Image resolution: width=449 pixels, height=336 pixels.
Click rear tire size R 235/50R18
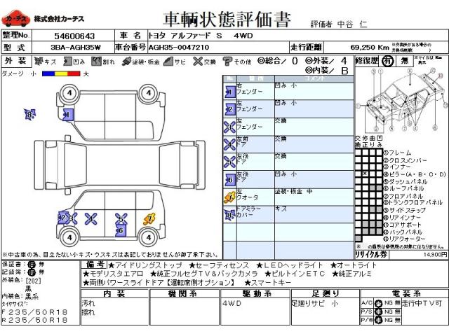click(x=34, y=320)
